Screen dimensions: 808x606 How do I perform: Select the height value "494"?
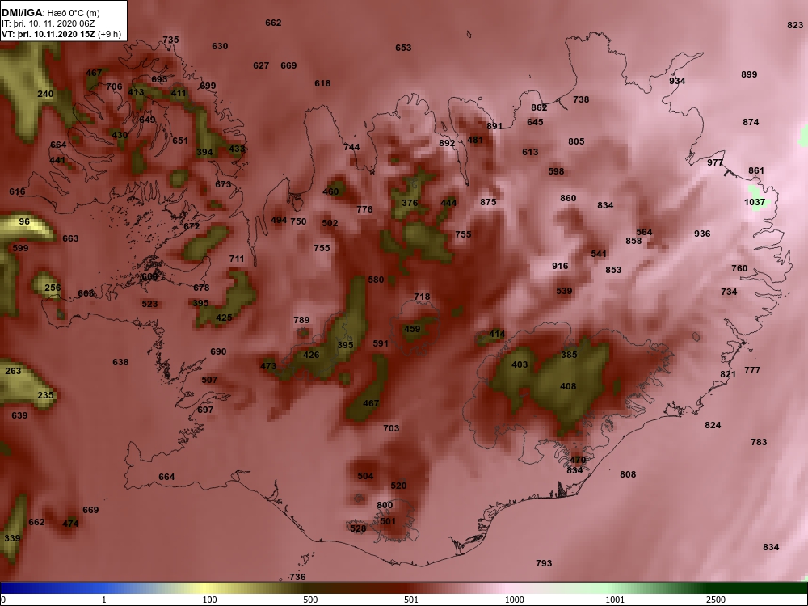[278, 220]
